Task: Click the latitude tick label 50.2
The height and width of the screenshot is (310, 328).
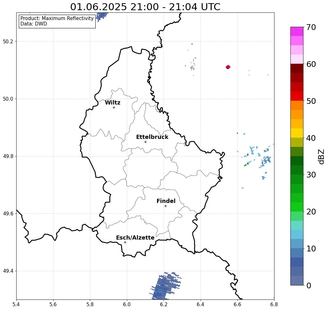Action: tap(8, 41)
